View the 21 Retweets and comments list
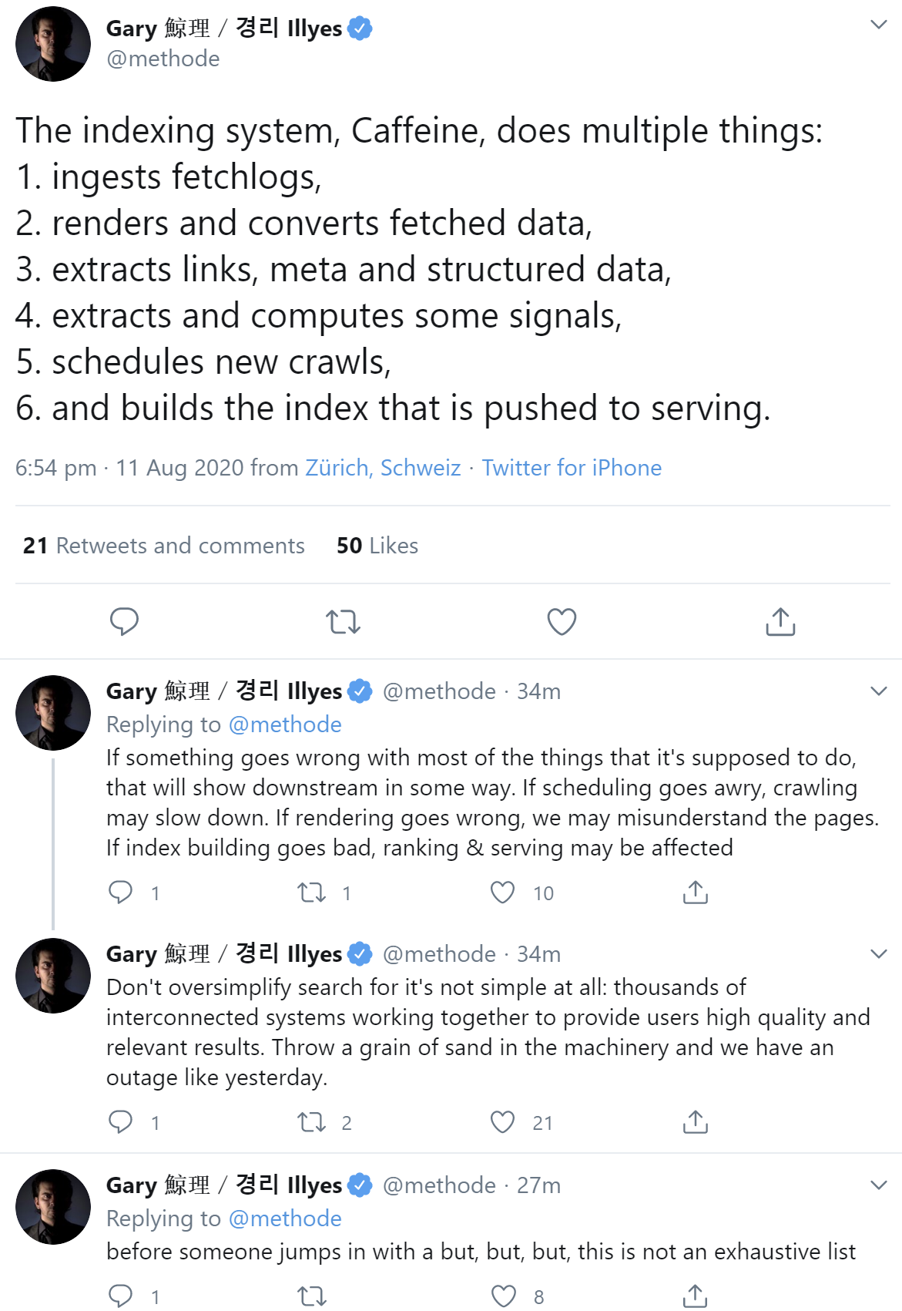Viewport: 902px width, 1311px height. (164, 546)
